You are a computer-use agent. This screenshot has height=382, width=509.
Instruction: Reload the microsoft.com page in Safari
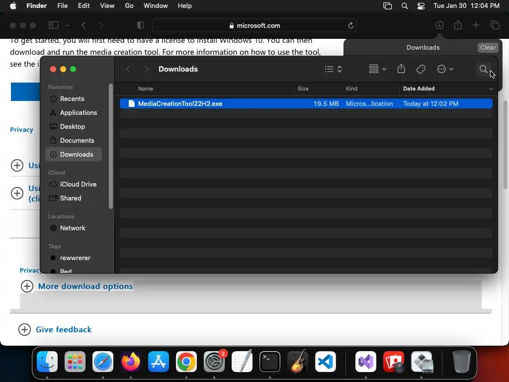pos(350,25)
